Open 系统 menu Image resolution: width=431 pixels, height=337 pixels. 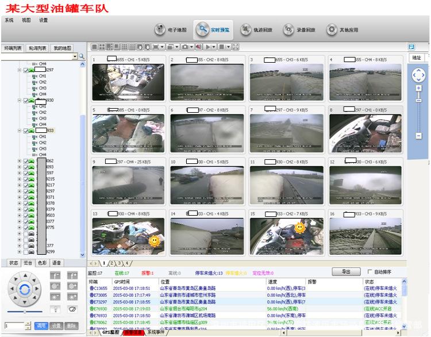pyautogui.click(x=9, y=20)
